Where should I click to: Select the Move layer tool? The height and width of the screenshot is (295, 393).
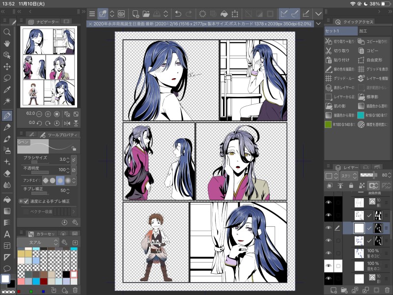7,66
